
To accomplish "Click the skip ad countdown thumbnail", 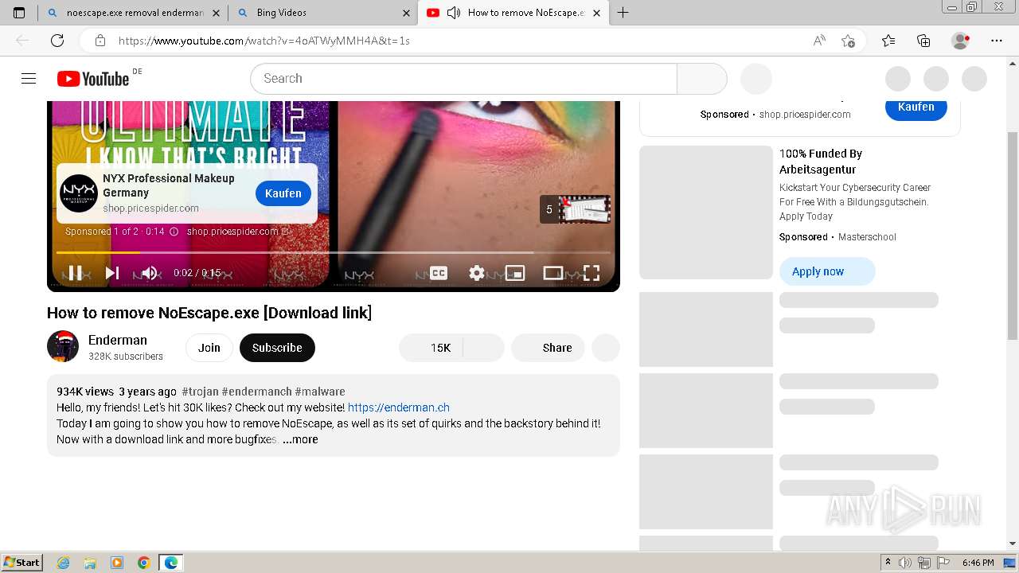I will click(x=576, y=209).
